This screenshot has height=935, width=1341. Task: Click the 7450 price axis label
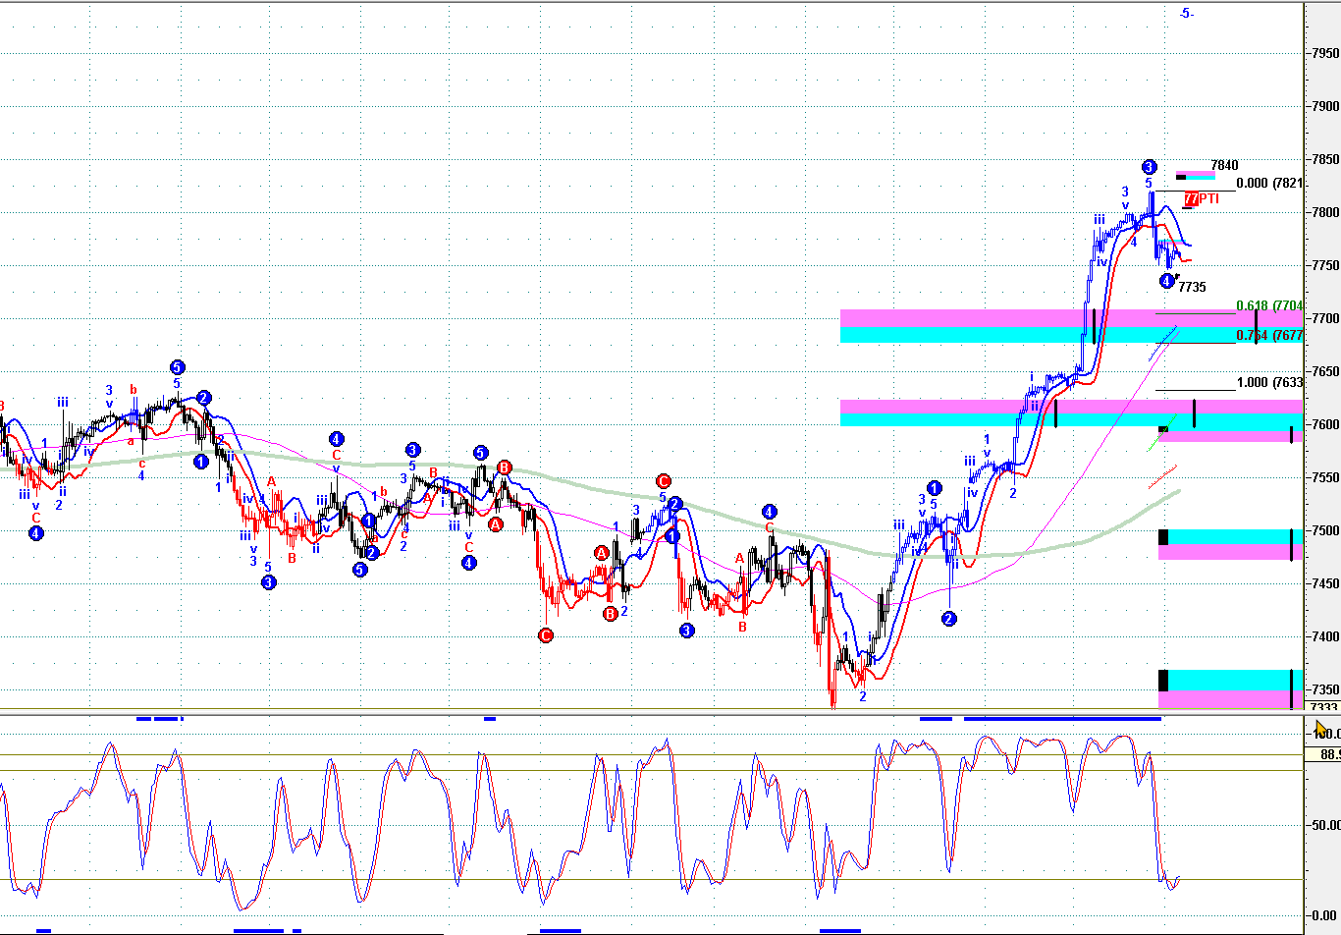pos(1325,583)
